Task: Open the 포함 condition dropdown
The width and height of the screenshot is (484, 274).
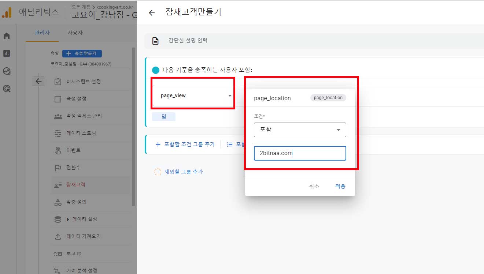Action: click(300, 130)
